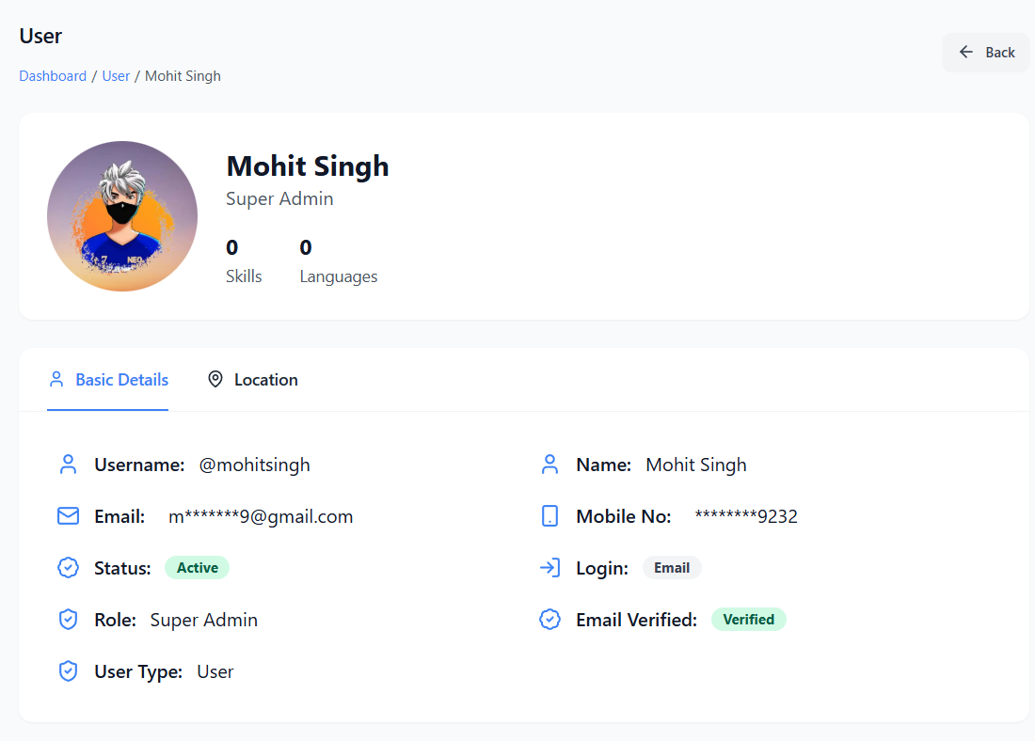This screenshot has width=1035, height=741.
Task: Click the shield icon beside User Type
Action: click(68, 671)
